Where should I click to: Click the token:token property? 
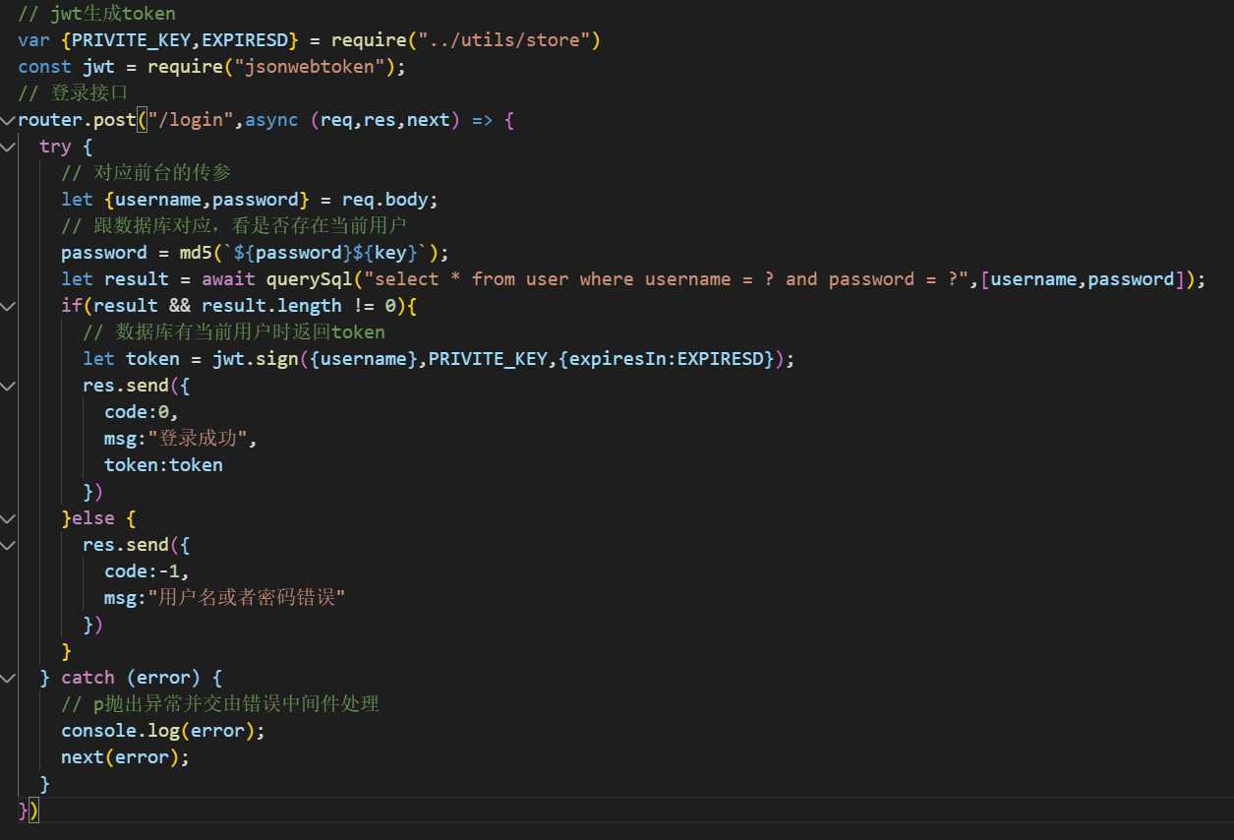[x=163, y=465]
